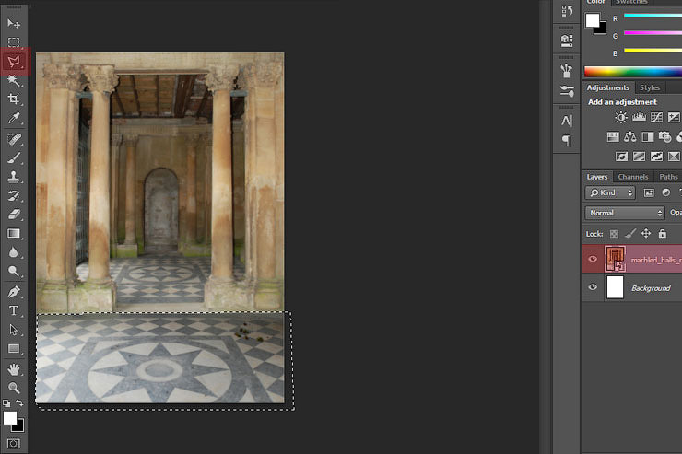Select the Move tool
The width and height of the screenshot is (682, 454).
[14, 23]
